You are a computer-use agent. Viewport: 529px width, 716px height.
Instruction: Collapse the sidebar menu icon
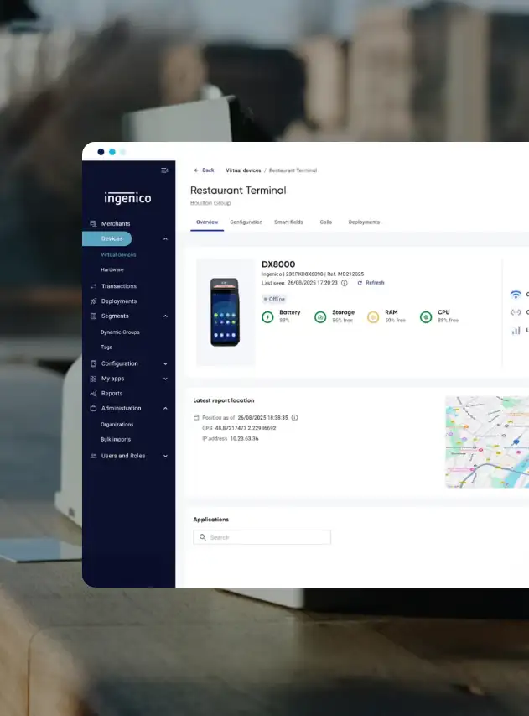coord(164,170)
